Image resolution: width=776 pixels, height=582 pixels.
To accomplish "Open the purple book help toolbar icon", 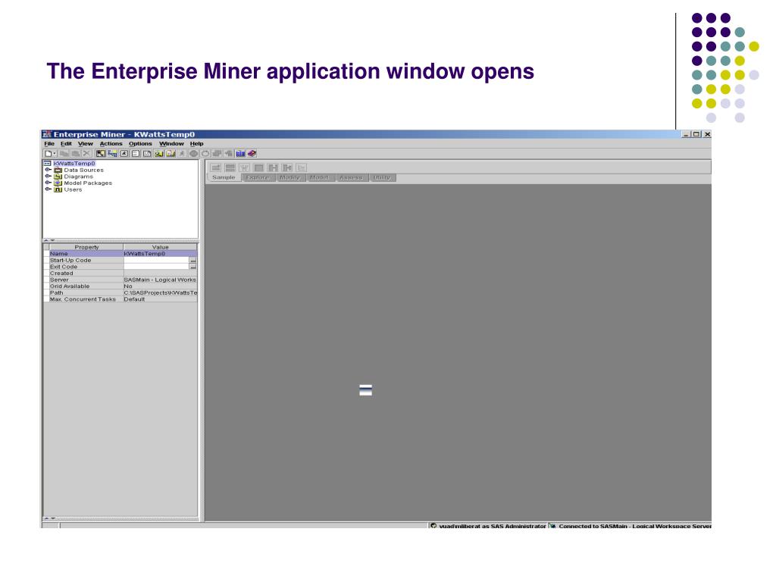I will 252,153.
